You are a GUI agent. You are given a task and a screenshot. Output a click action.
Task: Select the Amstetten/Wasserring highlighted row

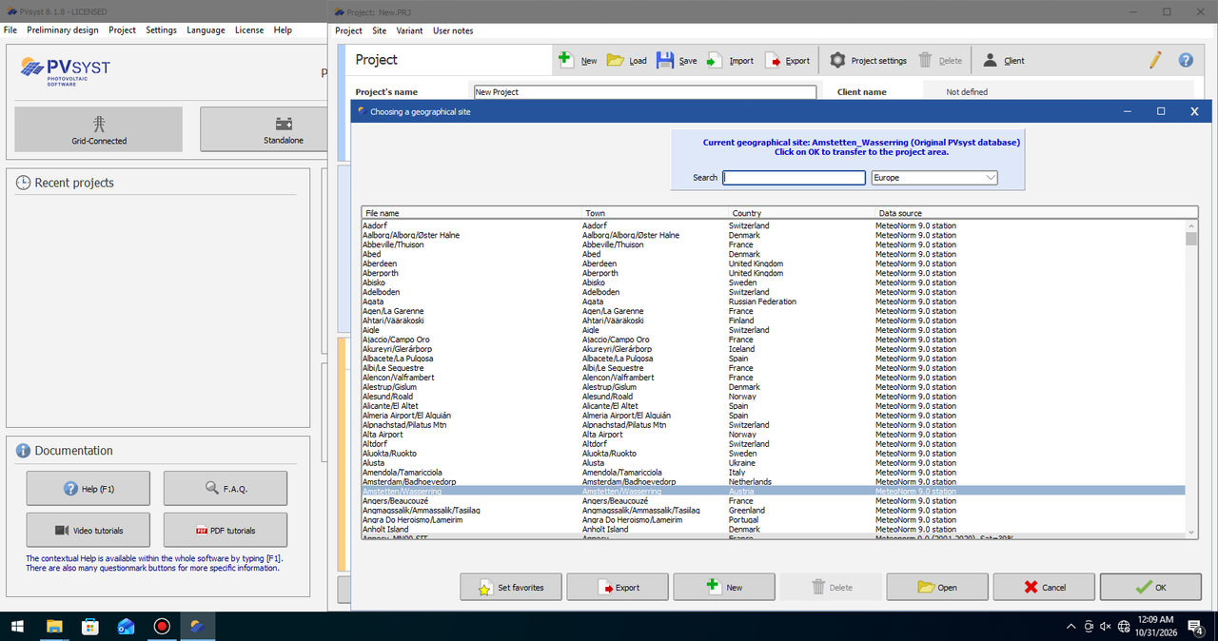pyautogui.click(x=774, y=492)
